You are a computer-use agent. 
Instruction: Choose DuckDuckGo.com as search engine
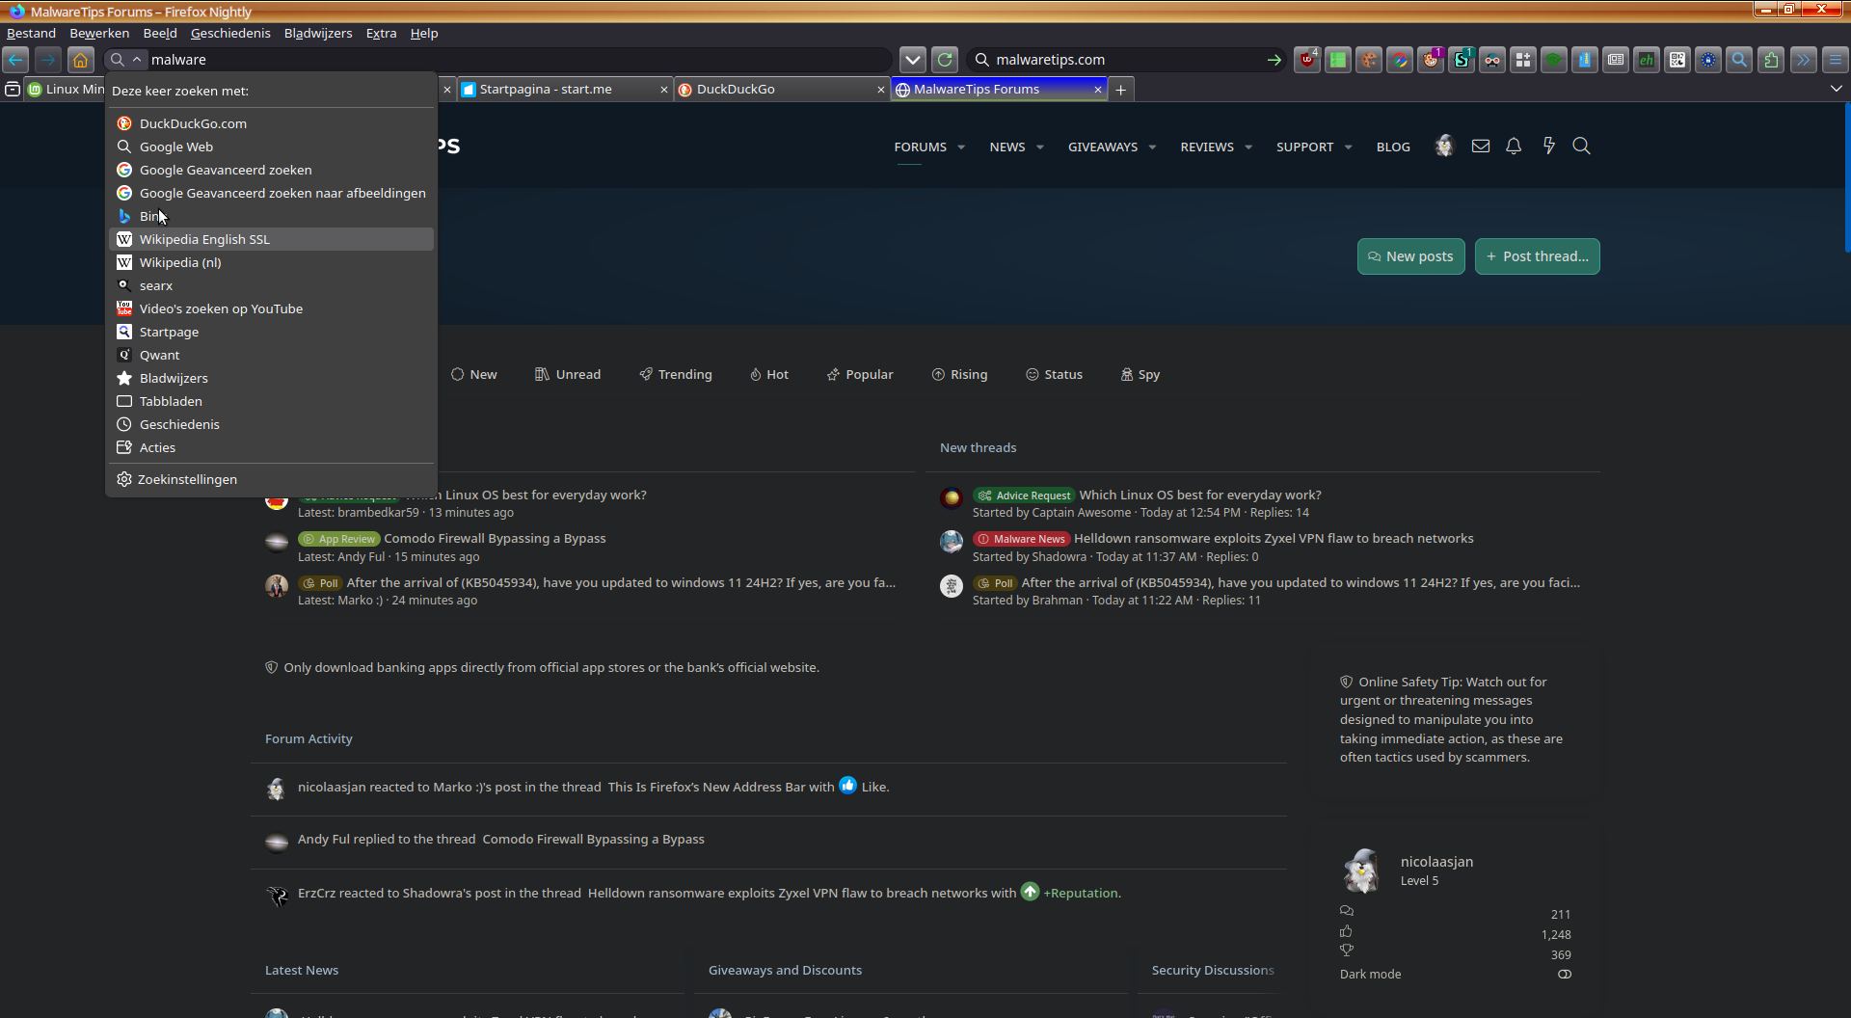point(271,123)
